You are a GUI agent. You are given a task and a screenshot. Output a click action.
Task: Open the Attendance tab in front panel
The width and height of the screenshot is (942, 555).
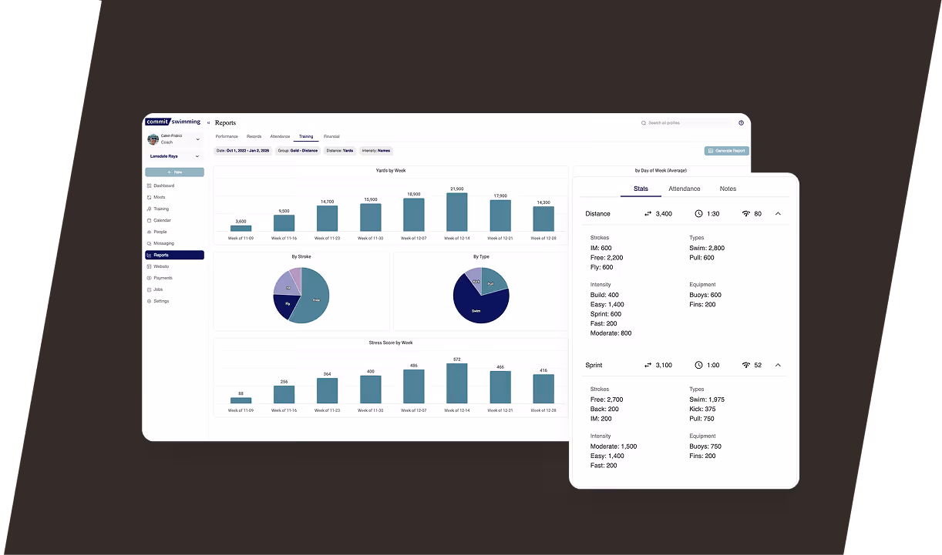point(685,189)
